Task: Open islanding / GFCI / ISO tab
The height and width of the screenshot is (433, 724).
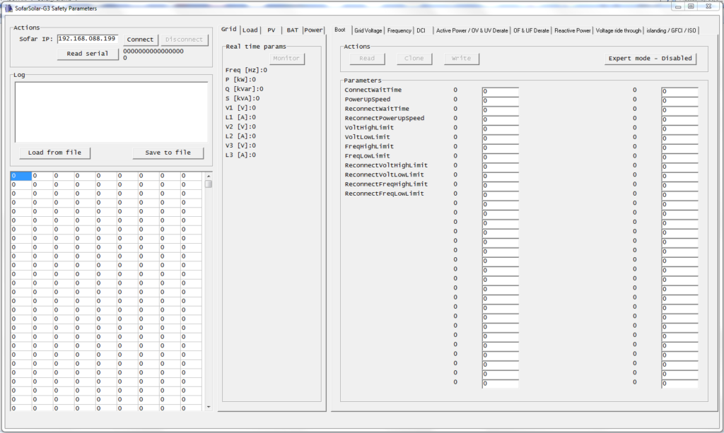Action: [672, 30]
